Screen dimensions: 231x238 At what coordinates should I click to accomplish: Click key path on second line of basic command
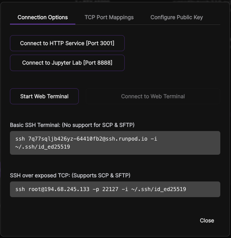click(42, 147)
